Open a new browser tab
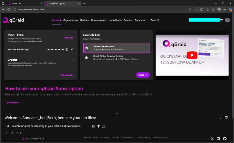The width and height of the screenshot is (234, 143). coord(84,4)
